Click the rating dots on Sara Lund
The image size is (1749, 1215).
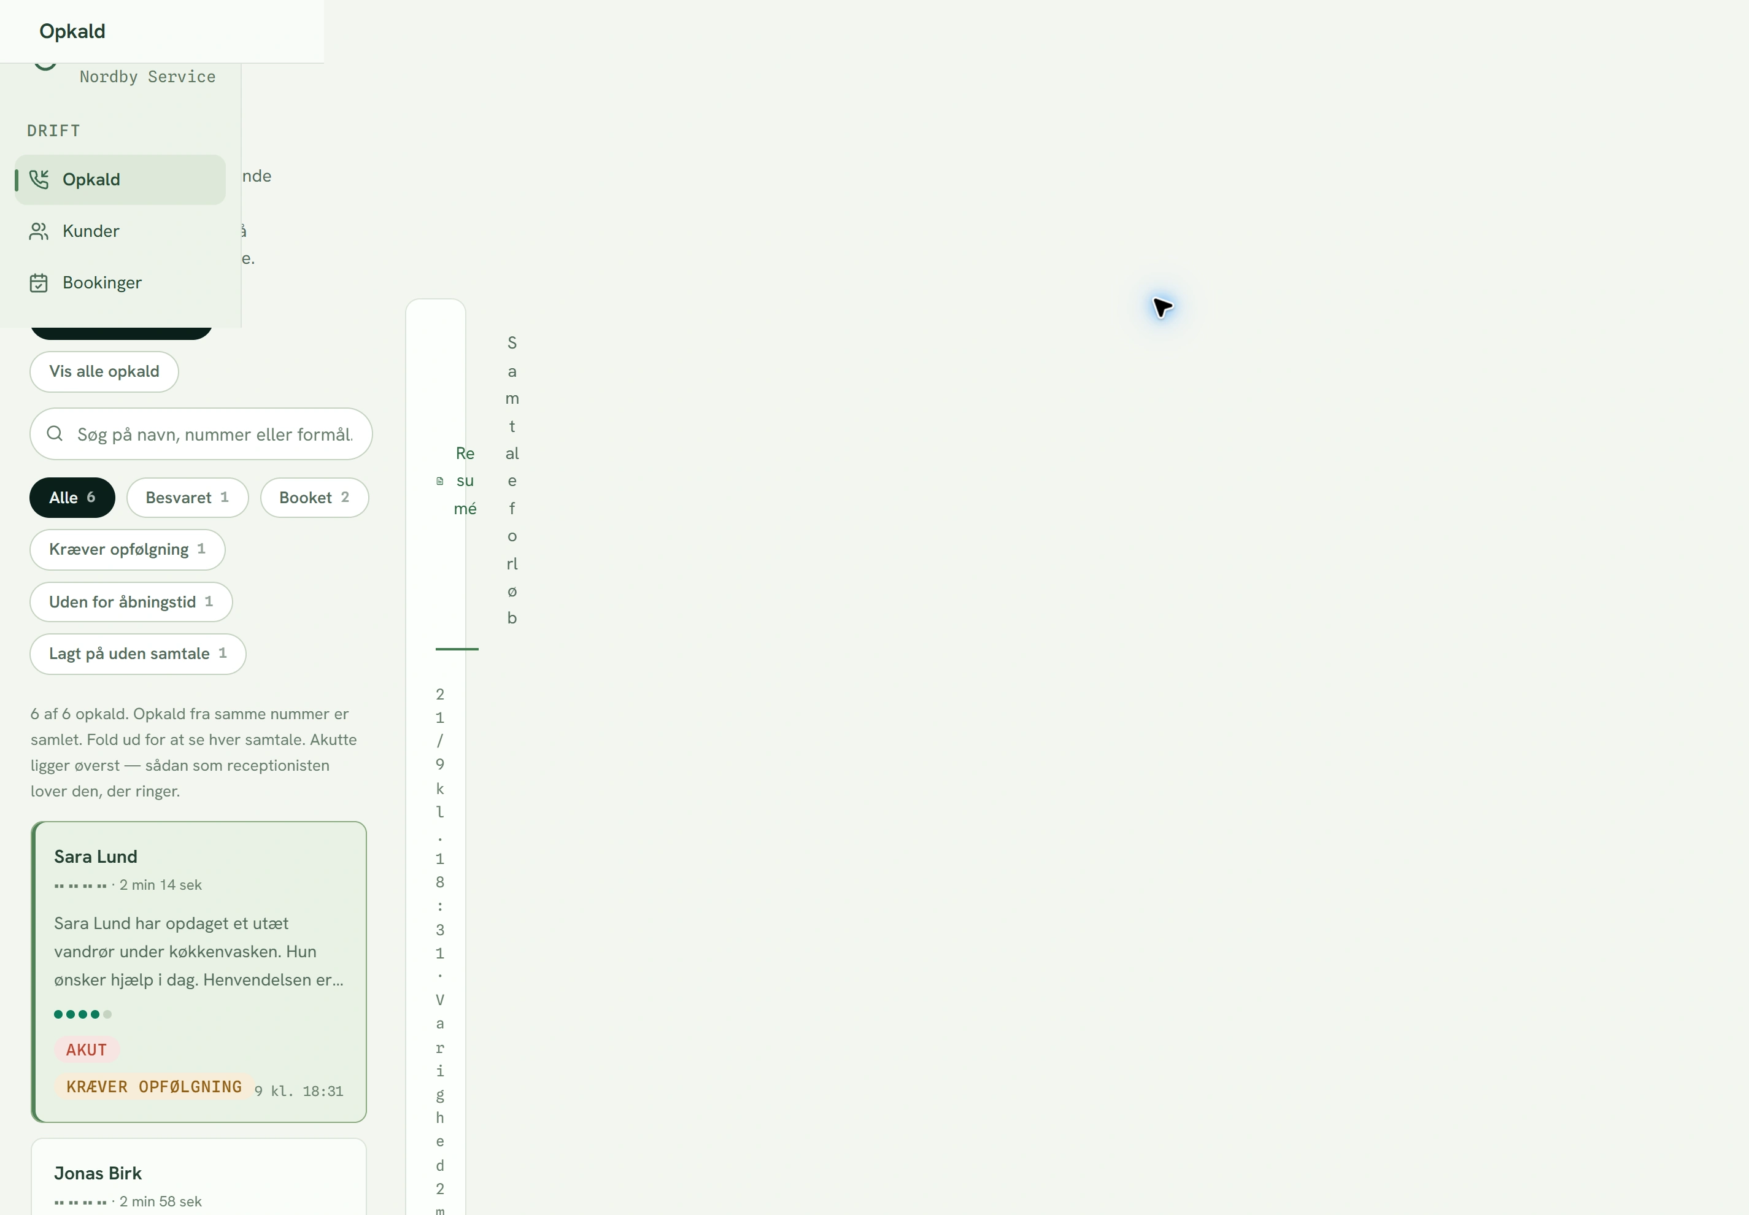click(83, 1015)
